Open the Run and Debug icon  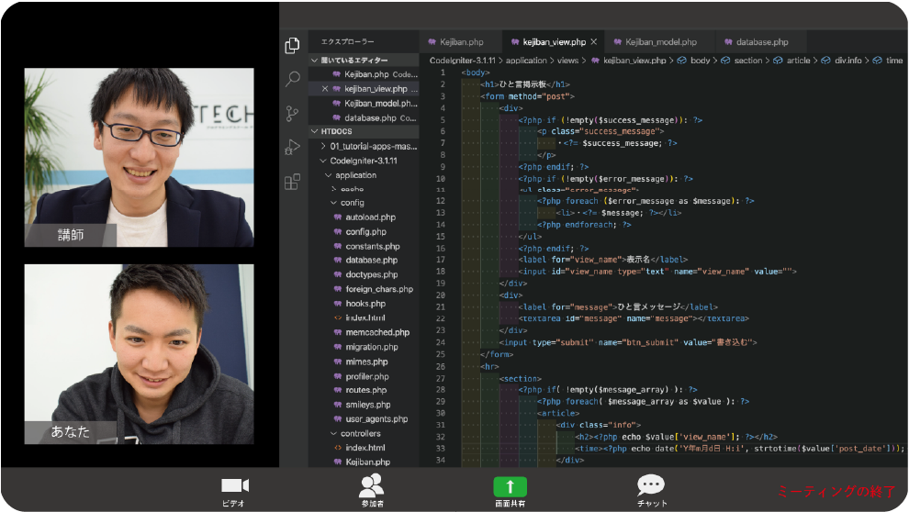[292, 148]
